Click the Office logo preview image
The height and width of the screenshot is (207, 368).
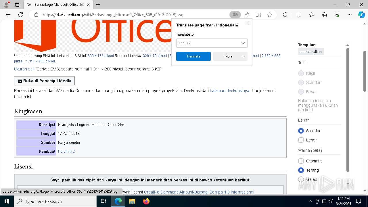coord(92,36)
